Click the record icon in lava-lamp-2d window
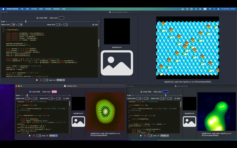This screenshot has width=237, height=148. click(145, 136)
